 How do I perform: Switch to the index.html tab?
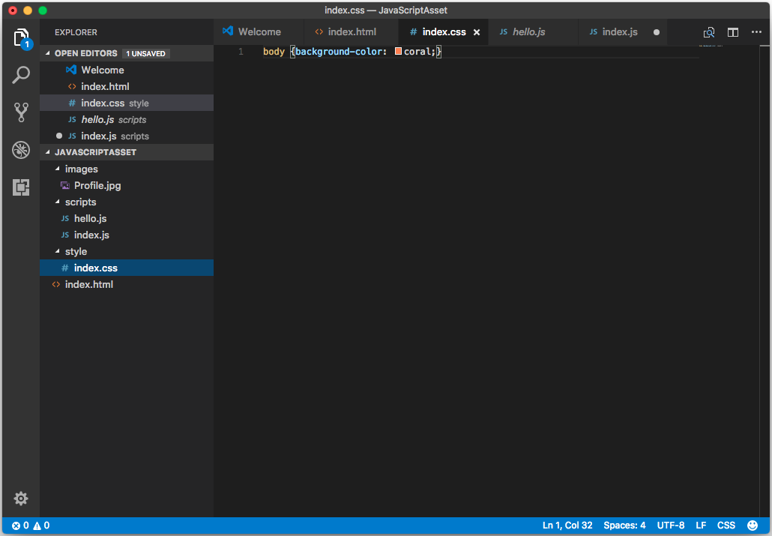point(352,32)
